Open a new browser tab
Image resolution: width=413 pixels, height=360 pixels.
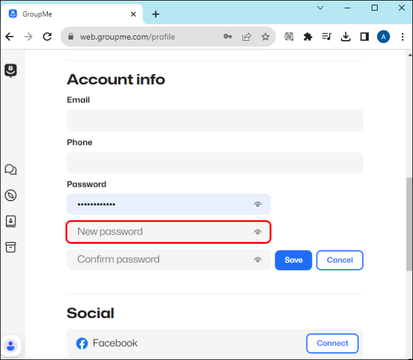(156, 14)
